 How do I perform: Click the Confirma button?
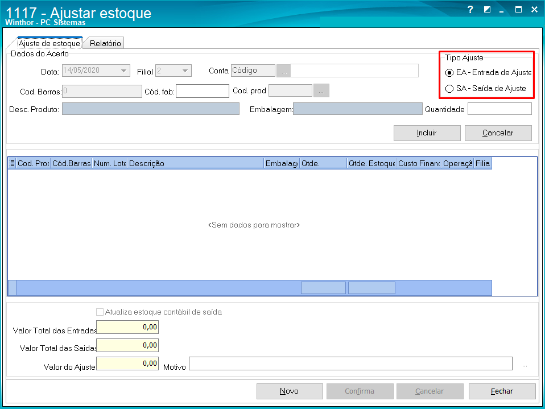pos(360,391)
